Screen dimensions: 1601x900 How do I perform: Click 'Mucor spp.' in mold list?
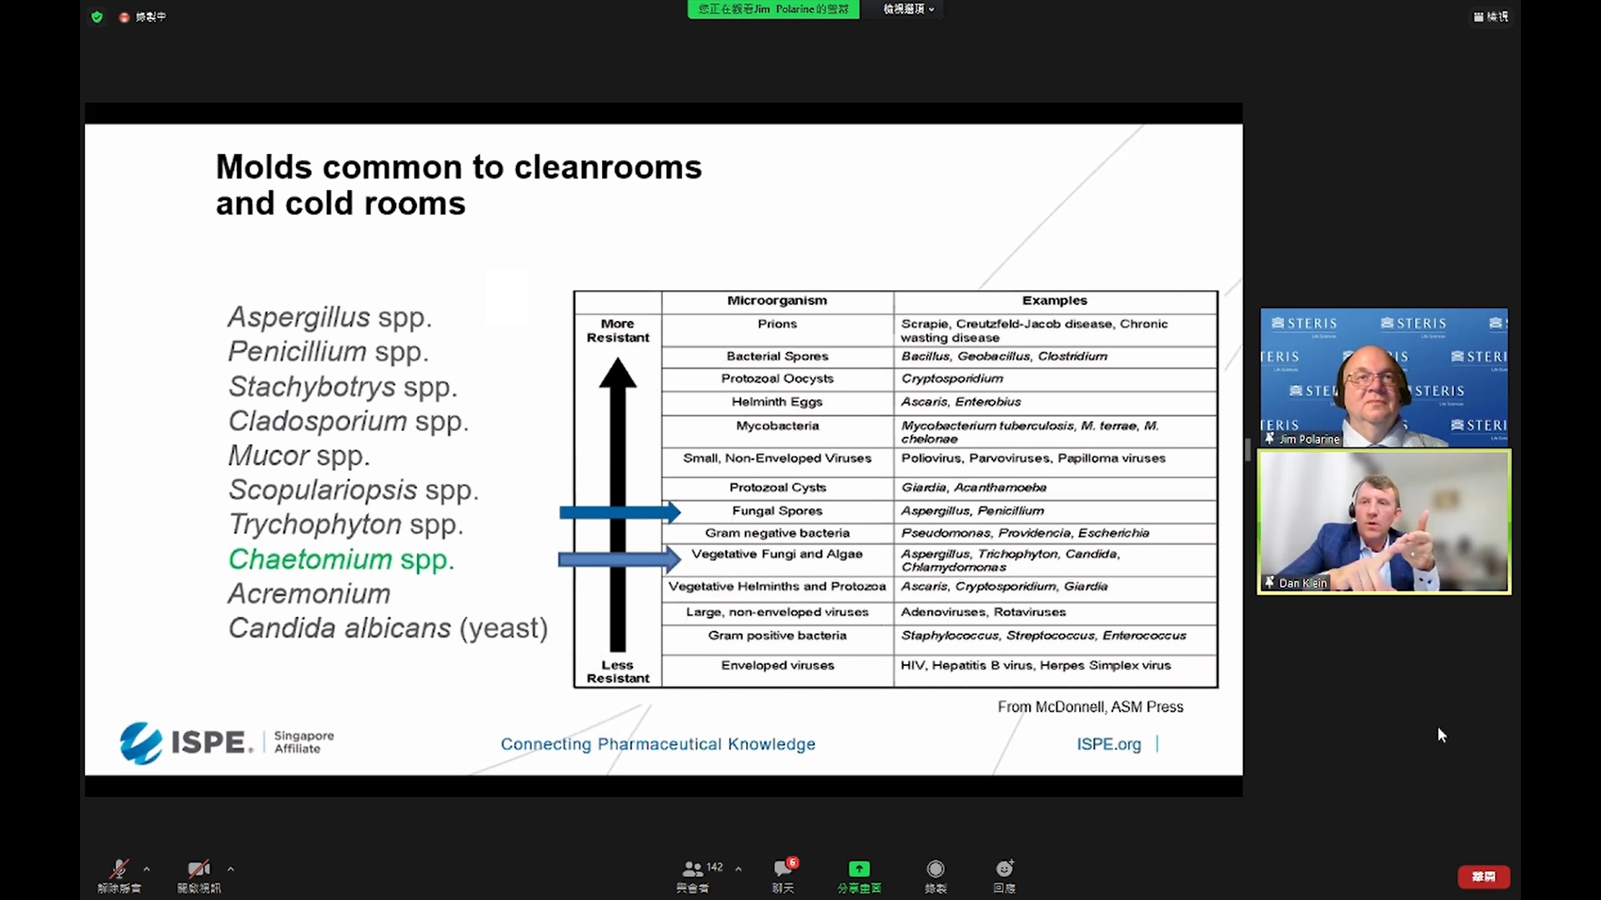click(x=299, y=456)
